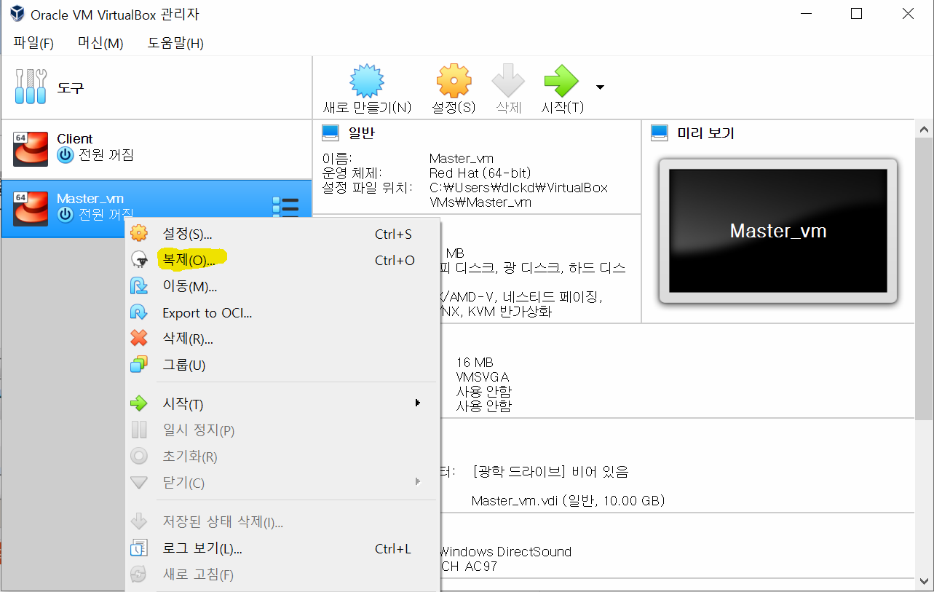Screen dimensions: 934x592
Task: Click the Export to OCI icon
Action: pyautogui.click(x=138, y=313)
